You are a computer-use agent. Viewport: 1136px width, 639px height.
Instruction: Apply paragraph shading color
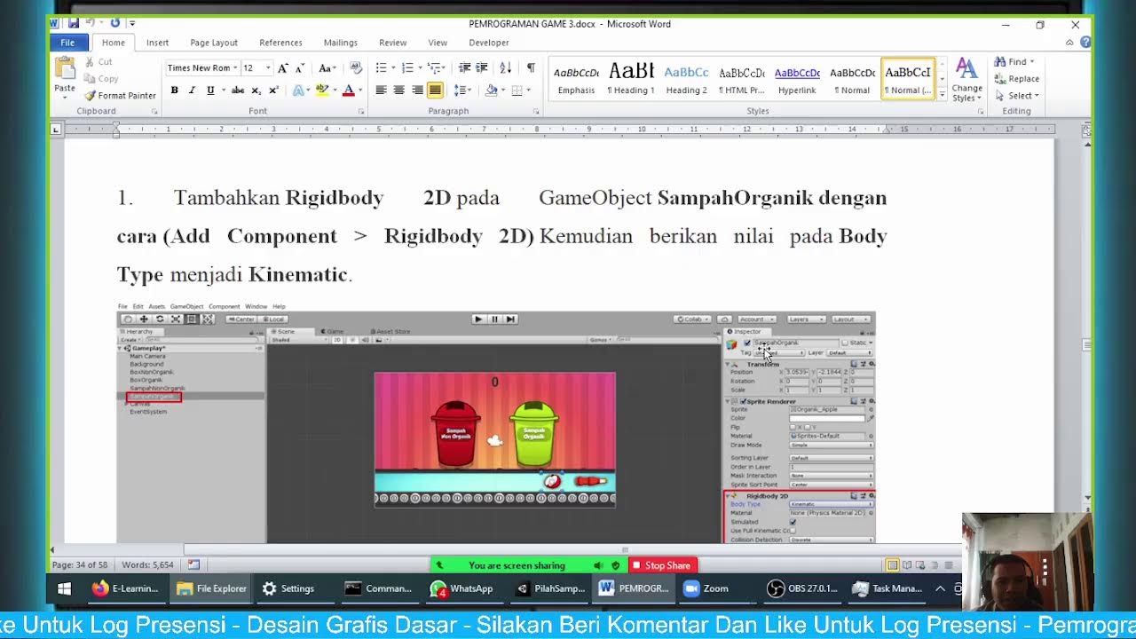491,91
